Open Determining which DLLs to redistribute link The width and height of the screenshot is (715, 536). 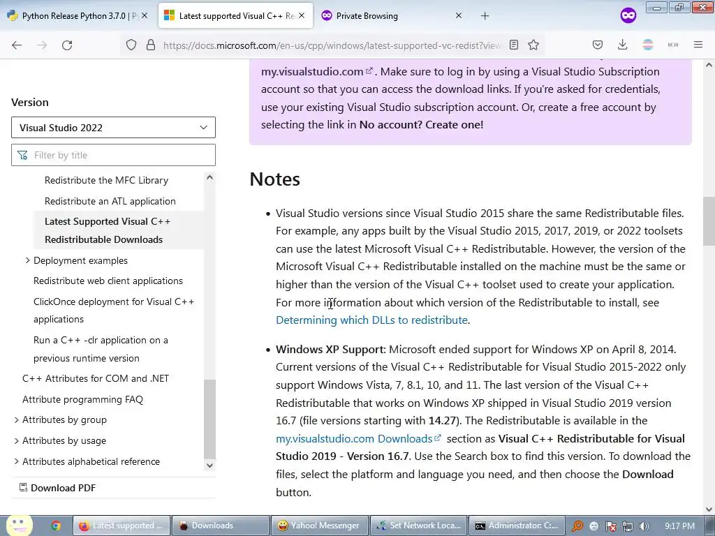(371, 320)
